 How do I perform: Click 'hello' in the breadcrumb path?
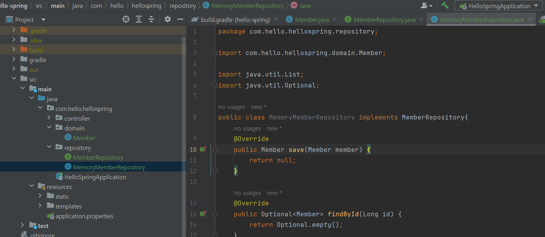coord(117,5)
